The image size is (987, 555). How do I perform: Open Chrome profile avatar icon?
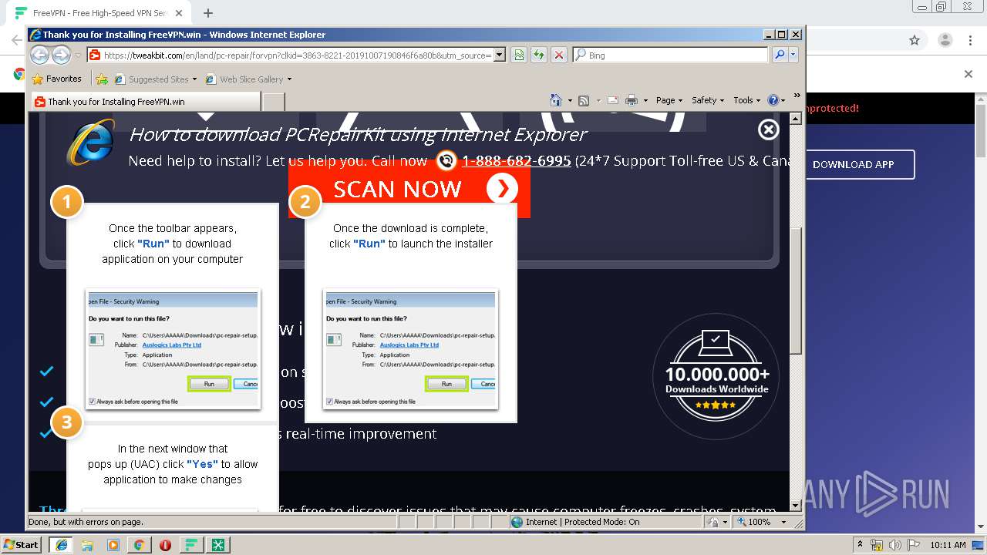pyautogui.click(x=945, y=40)
